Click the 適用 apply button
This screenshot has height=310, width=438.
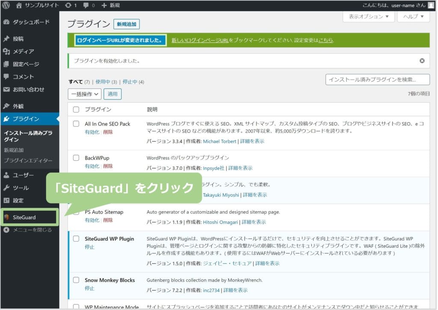112,94
